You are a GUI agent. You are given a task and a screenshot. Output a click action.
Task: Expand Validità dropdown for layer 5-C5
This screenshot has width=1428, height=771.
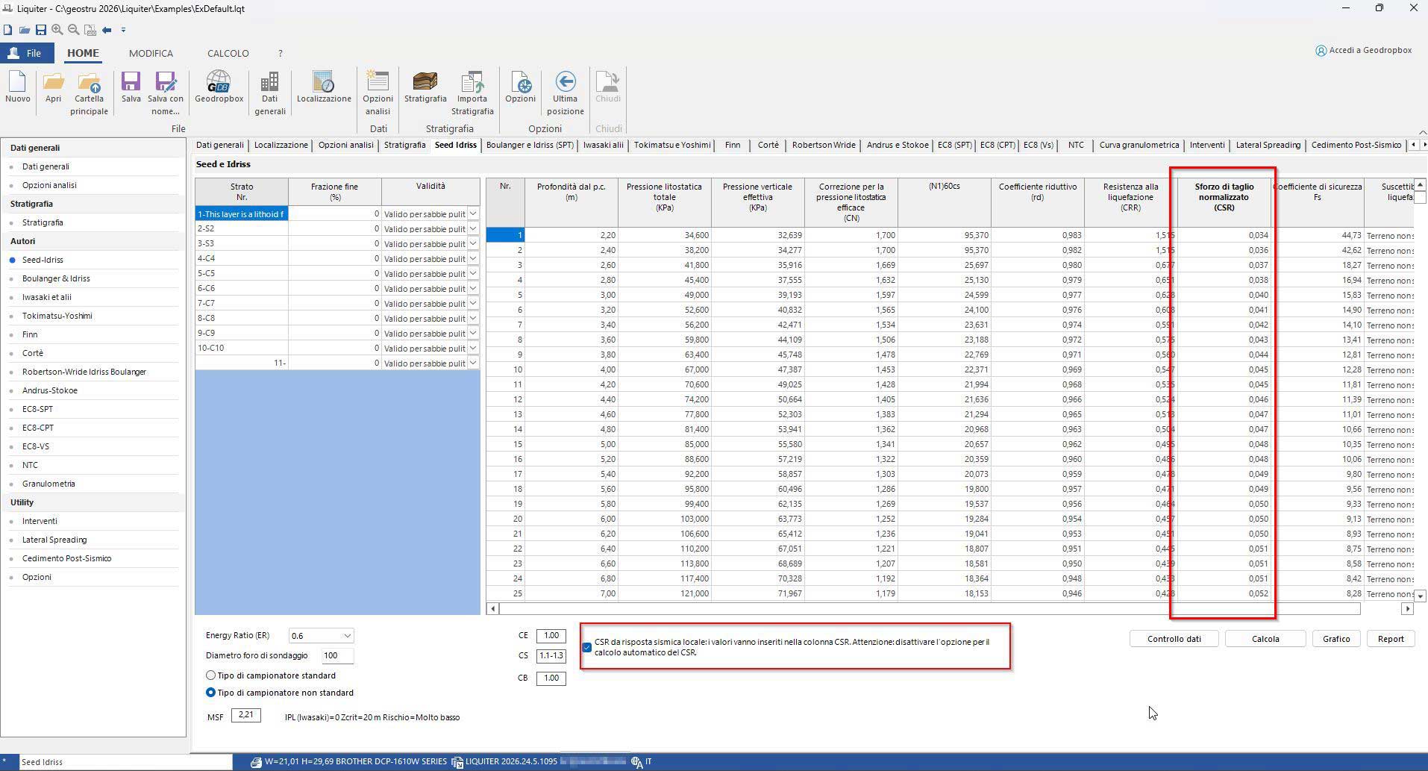tap(473, 274)
